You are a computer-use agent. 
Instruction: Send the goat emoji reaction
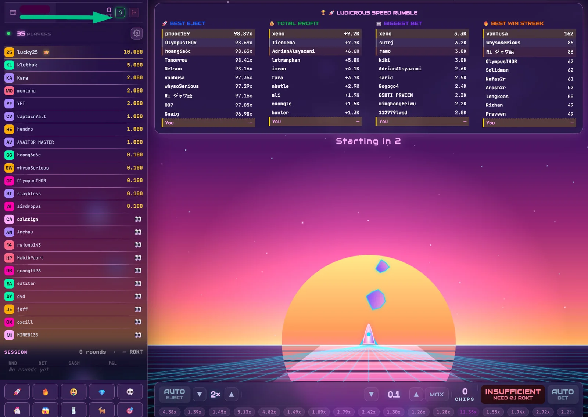click(102, 410)
